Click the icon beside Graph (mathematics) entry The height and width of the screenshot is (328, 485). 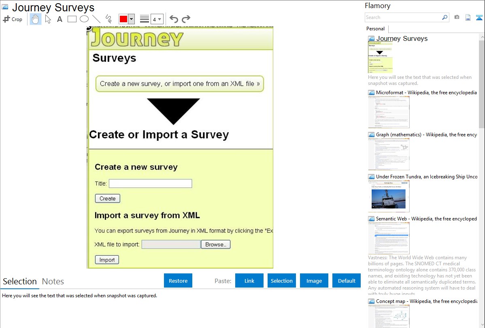[371, 135]
